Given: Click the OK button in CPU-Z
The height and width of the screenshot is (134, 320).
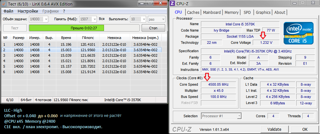Looking at the screenshot, I should 305,129.
